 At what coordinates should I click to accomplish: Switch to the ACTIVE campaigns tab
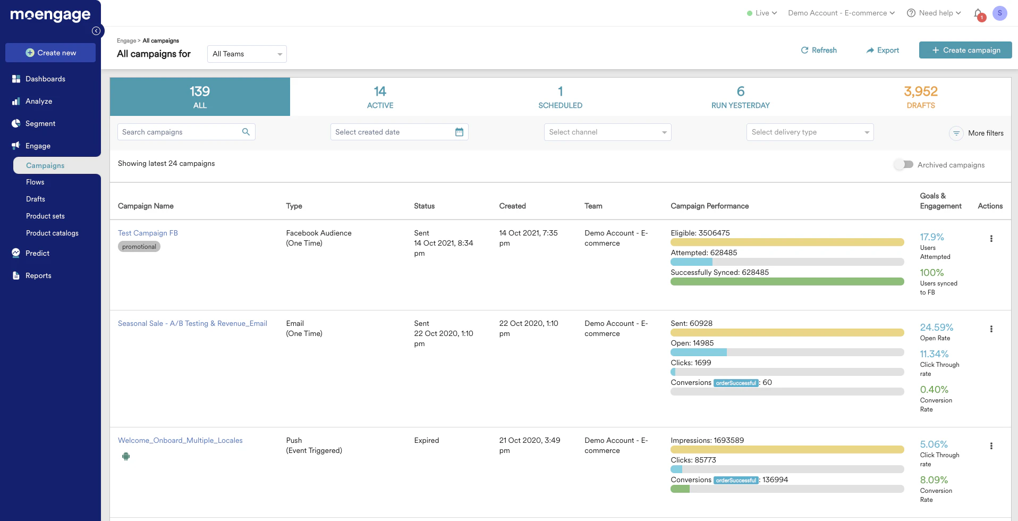point(379,97)
